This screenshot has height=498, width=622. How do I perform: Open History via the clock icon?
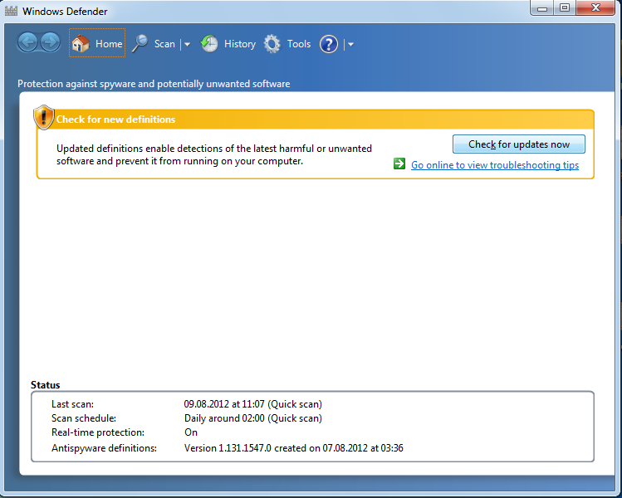click(x=210, y=44)
